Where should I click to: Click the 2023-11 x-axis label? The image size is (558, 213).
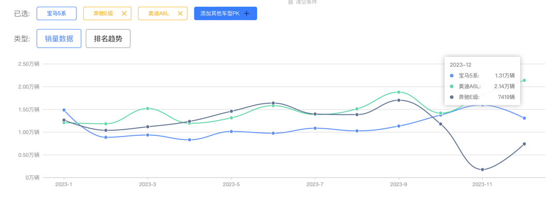[482, 184]
